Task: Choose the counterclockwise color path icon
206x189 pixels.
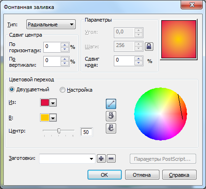Action: pyautogui.click(x=111, y=116)
